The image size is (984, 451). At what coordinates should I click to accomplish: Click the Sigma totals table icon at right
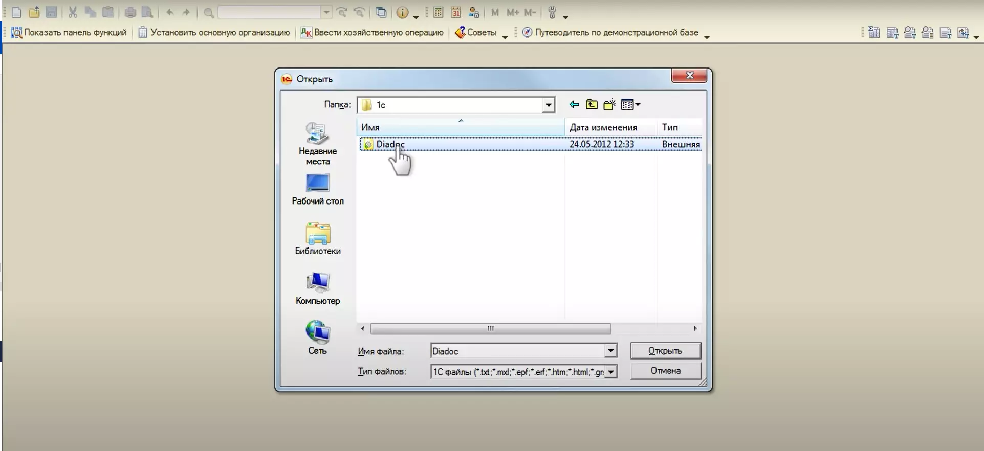tap(874, 33)
